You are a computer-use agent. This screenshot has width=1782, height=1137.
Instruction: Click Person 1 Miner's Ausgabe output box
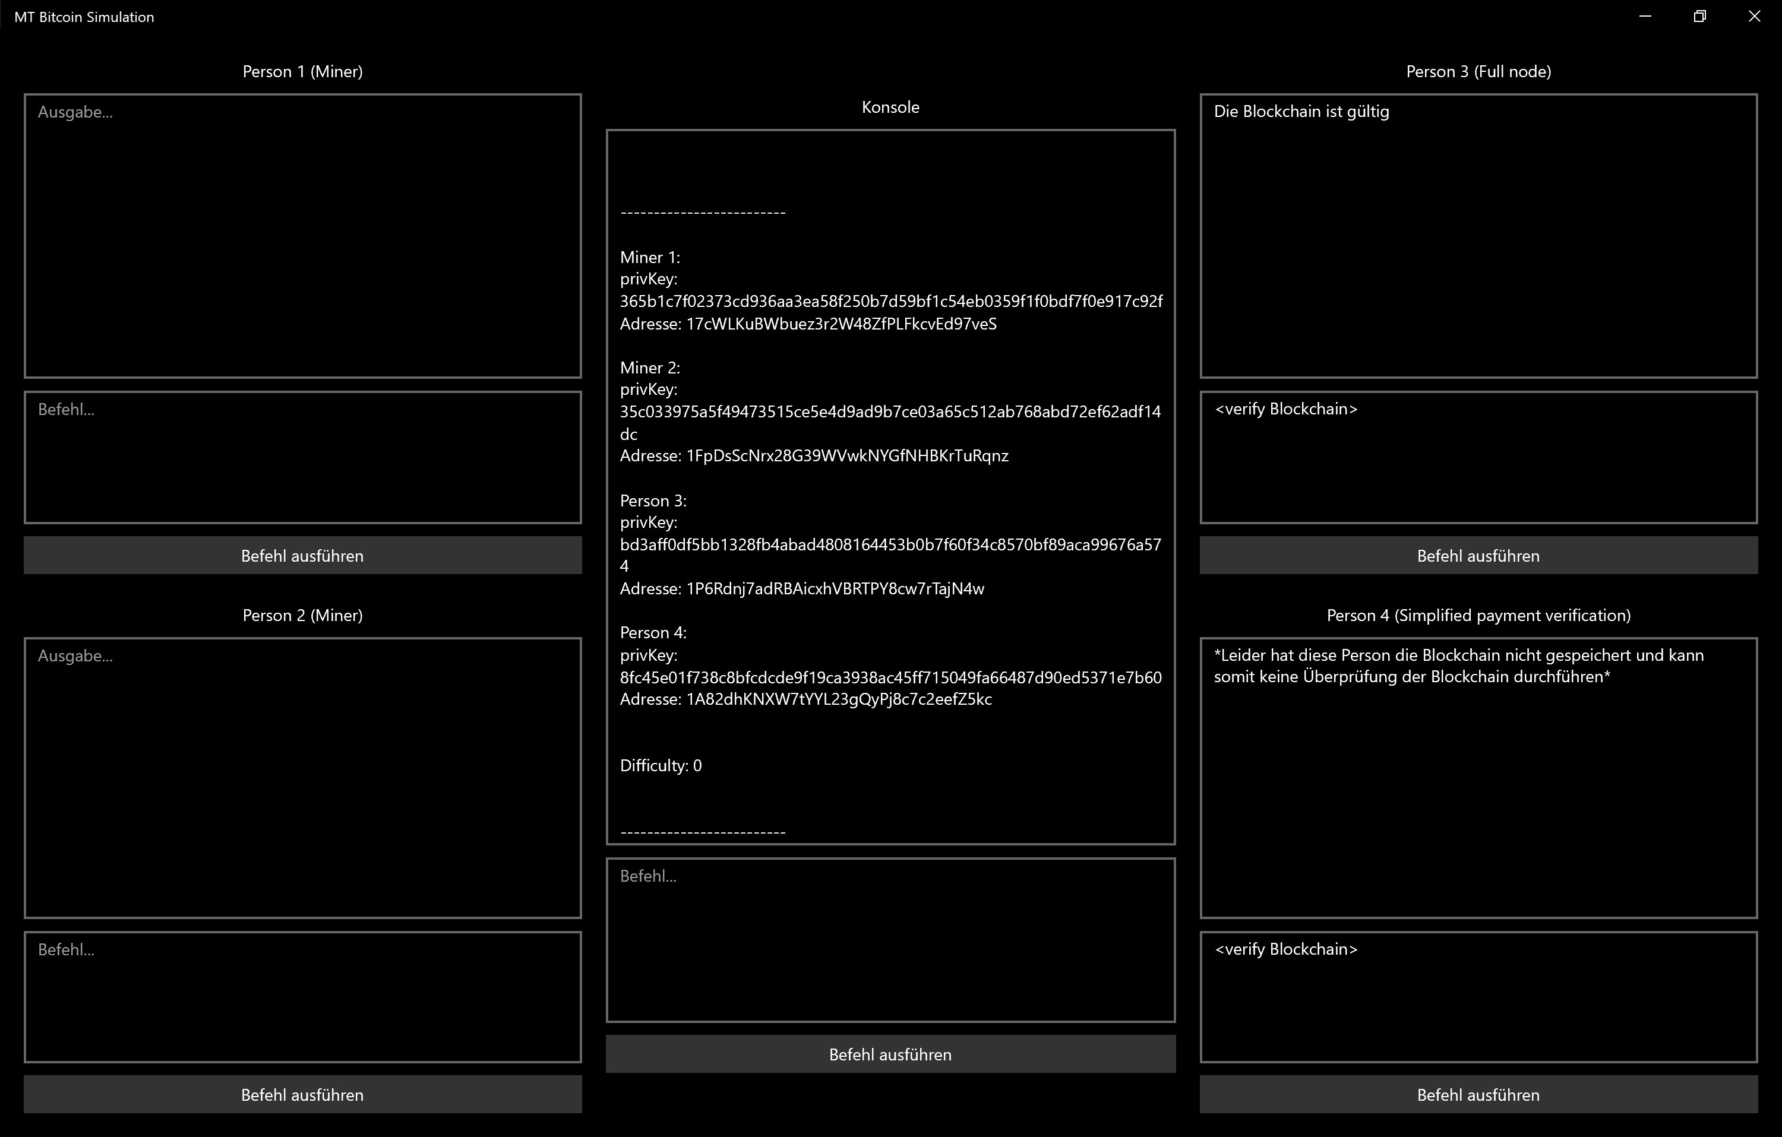tap(302, 235)
